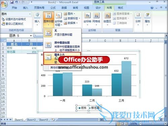Open Excel help question mark icon
Screen dimensions: 168x126
pos(152,8)
